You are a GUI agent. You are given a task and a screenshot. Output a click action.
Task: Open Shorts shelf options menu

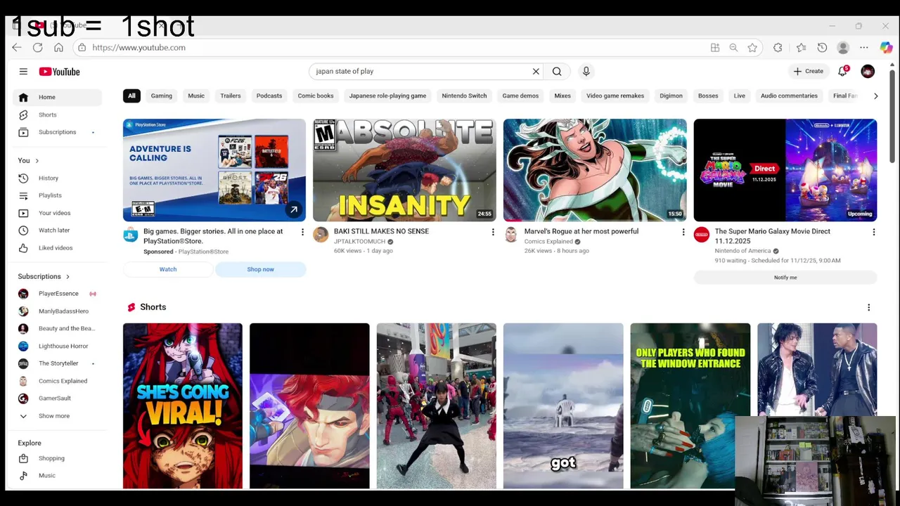click(868, 307)
